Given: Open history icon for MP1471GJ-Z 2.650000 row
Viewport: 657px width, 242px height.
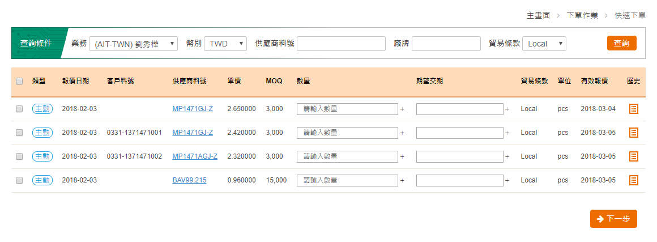Looking at the screenshot, I should pos(634,109).
